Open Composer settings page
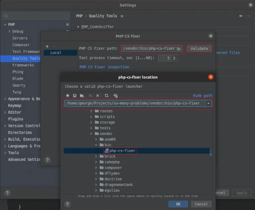 [x=21, y=45]
